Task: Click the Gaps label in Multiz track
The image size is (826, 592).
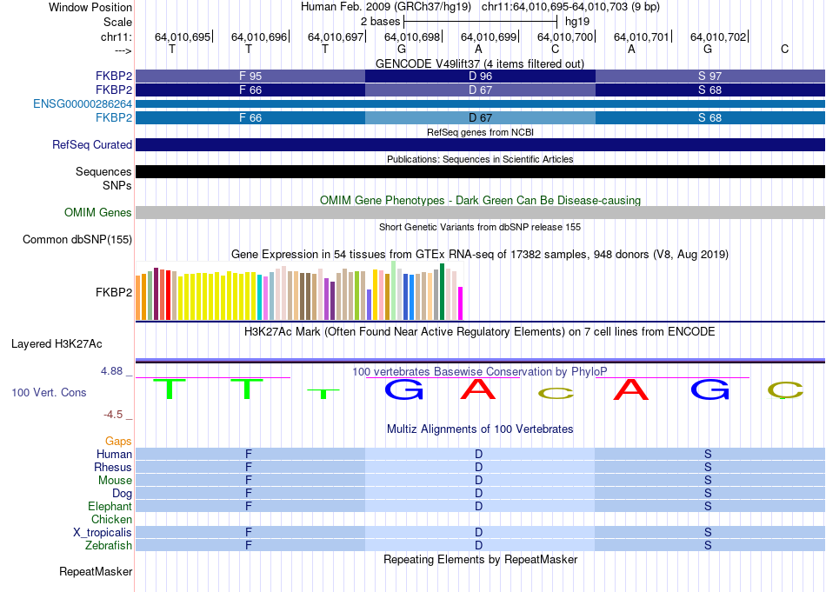Action: [118, 442]
